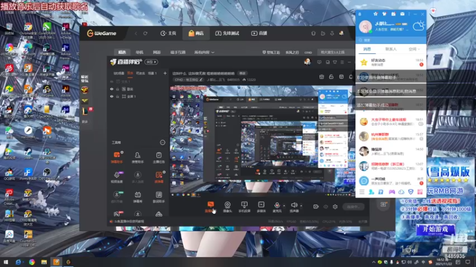Open 杭州兼职群 chat in QQ
This screenshot has height=267, width=476.
coord(391,136)
